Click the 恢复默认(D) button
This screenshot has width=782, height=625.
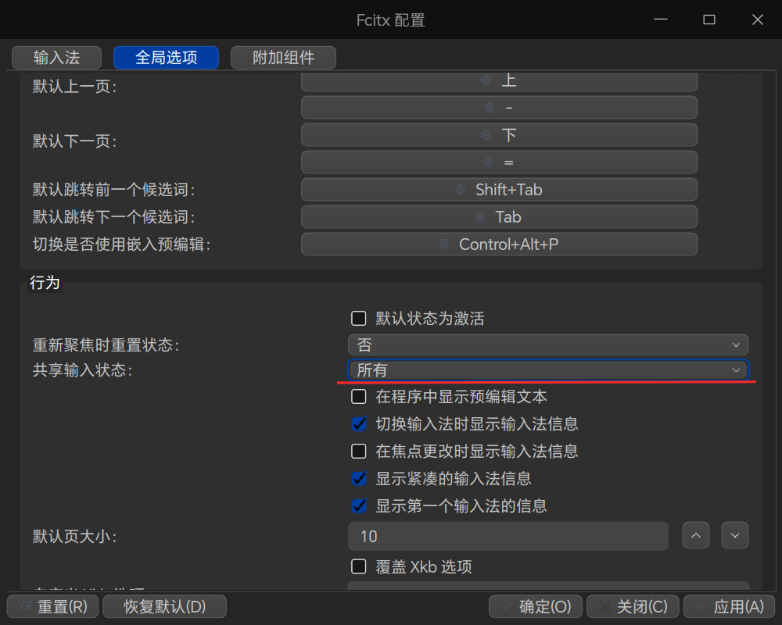coord(164,606)
